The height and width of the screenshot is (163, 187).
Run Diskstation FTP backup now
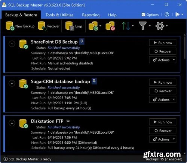(163, 122)
